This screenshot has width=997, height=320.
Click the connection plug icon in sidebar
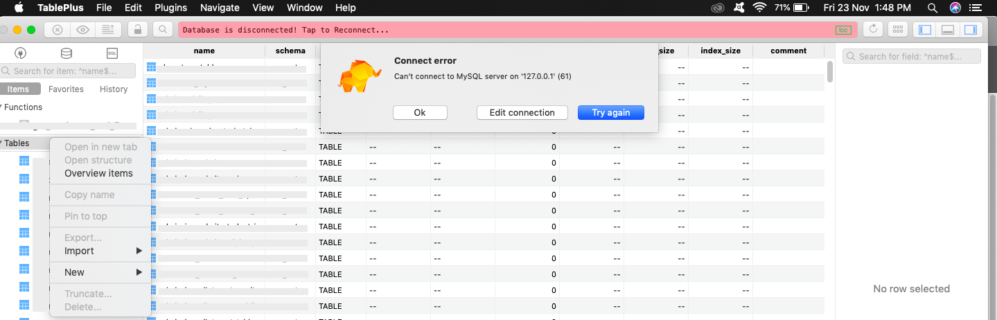pos(20,53)
